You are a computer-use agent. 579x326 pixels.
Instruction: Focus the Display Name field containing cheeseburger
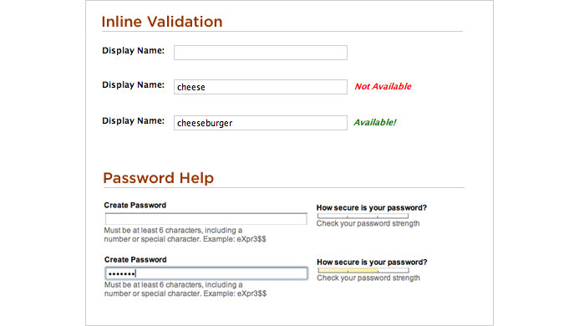pyautogui.click(x=261, y=123)
